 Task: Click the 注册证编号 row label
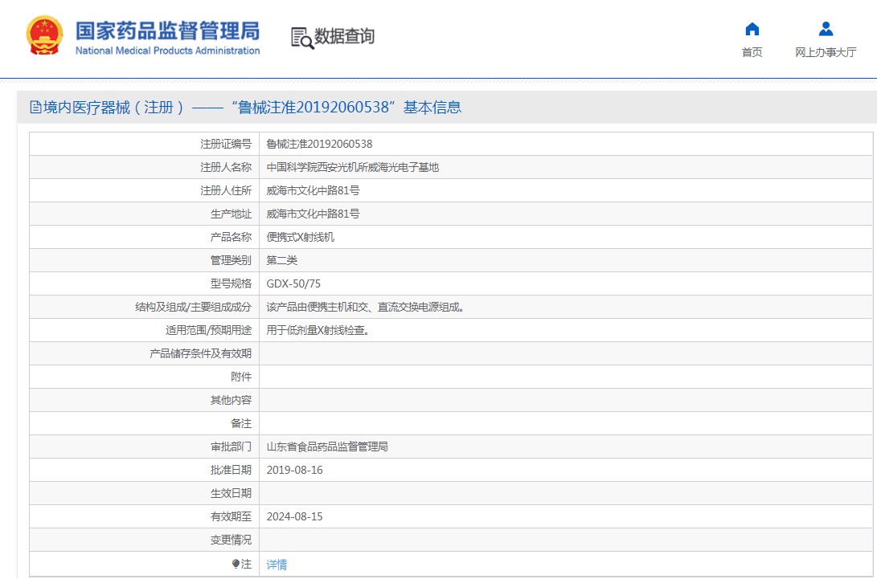click(226, 145)
